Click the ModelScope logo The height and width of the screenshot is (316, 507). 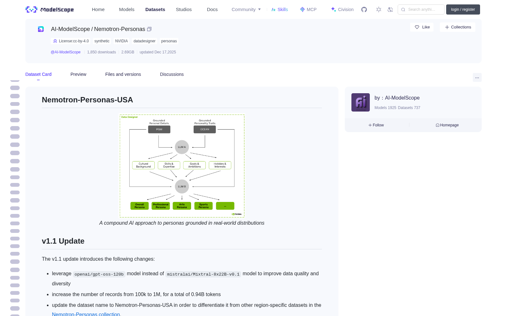(50, 9)
